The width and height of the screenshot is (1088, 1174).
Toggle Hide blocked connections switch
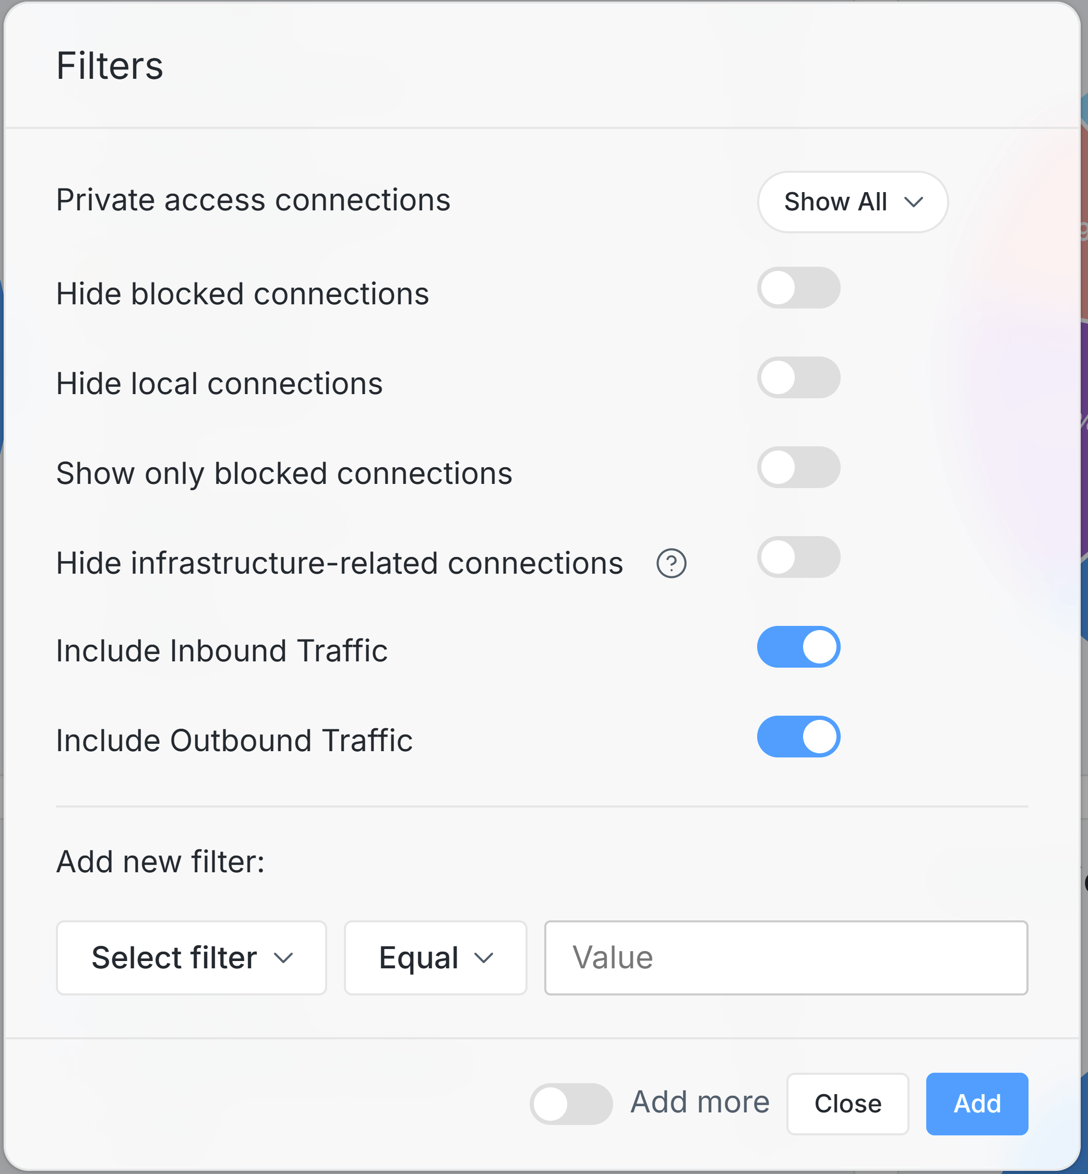[x=798, y=288]
